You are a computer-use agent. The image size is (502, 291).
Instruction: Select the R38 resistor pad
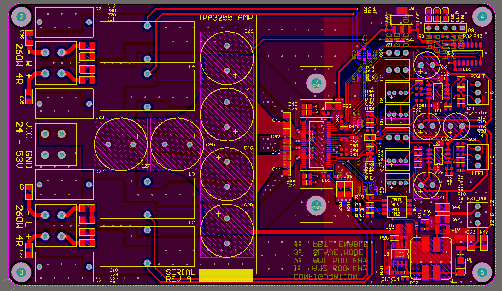pos(333,106)
